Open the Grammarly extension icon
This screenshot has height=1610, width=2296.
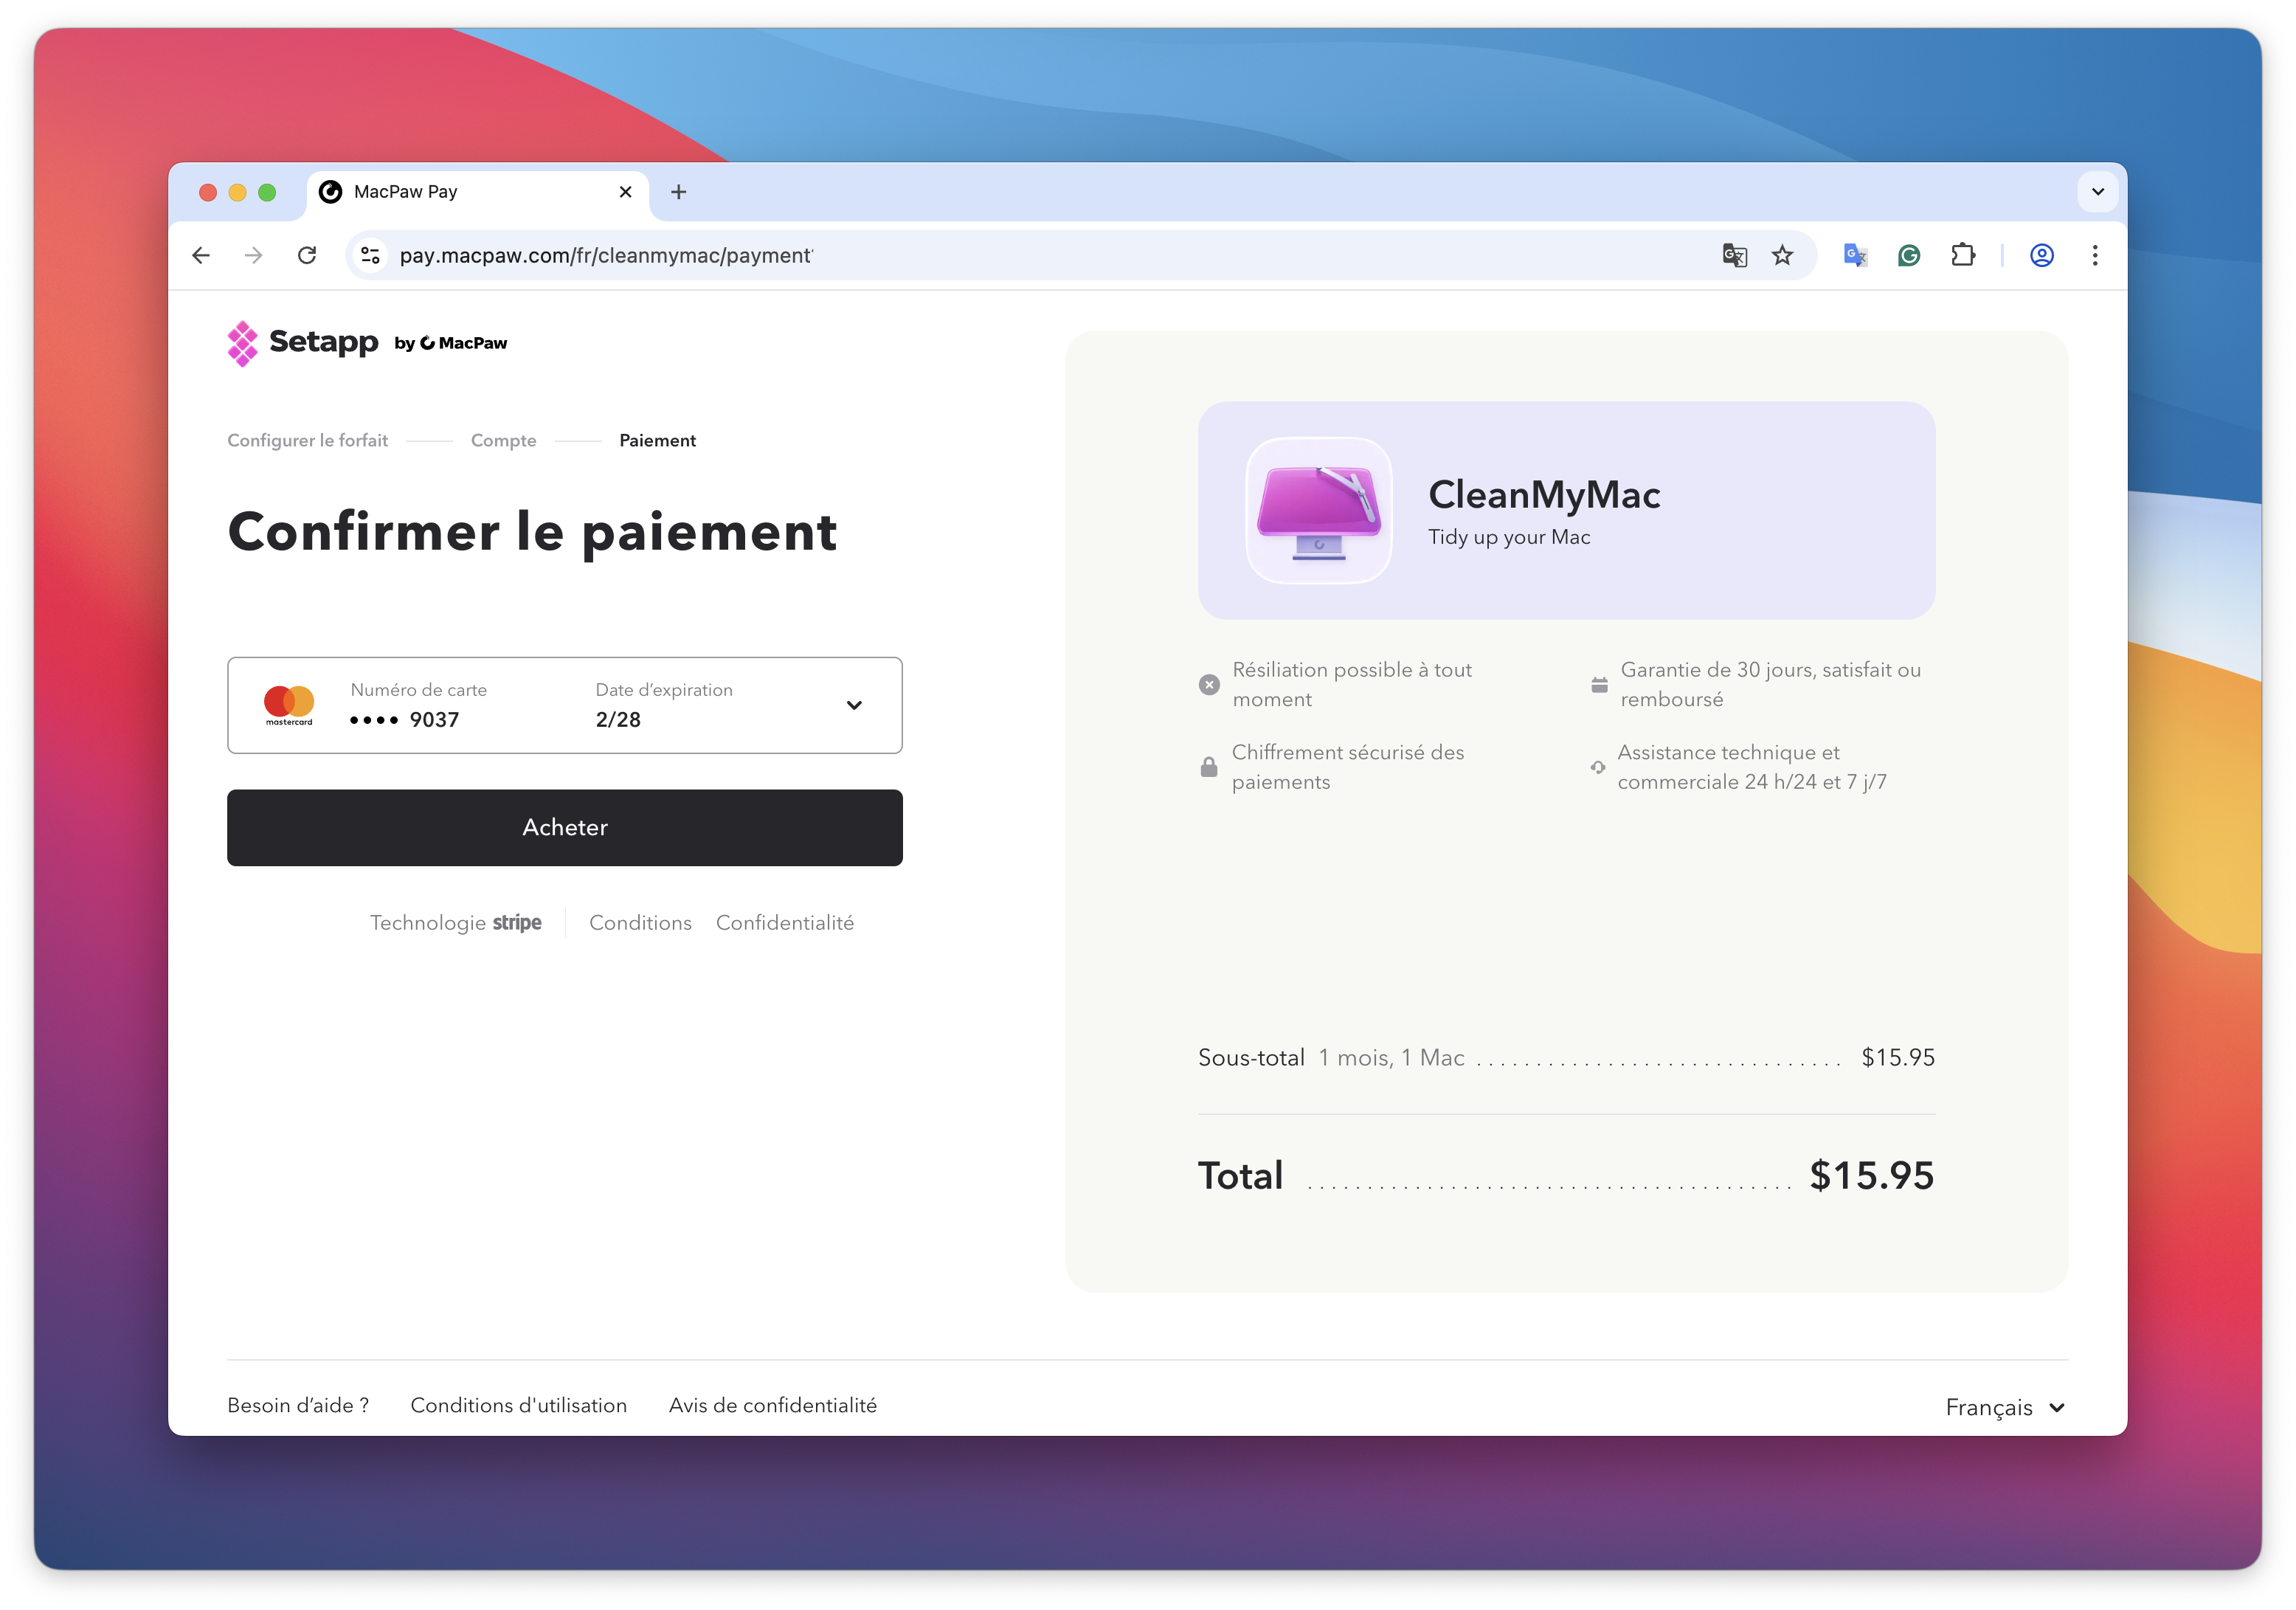tap(1909, 255)
